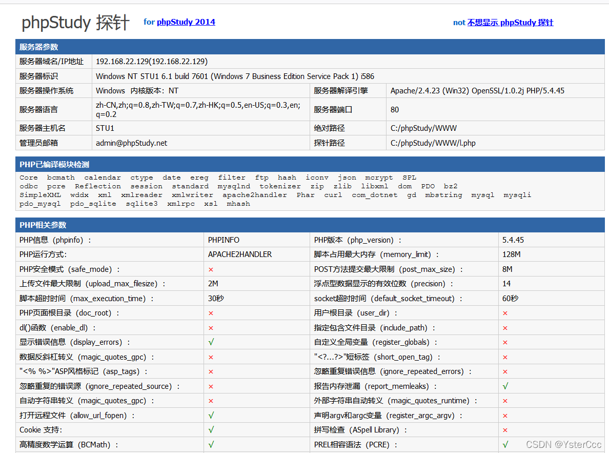Click the red cross for enable_dl

coord(211,328)
